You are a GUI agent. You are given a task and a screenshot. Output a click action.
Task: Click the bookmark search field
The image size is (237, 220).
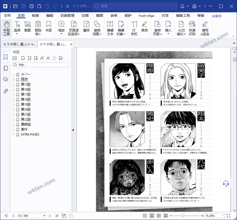(41, 65)
